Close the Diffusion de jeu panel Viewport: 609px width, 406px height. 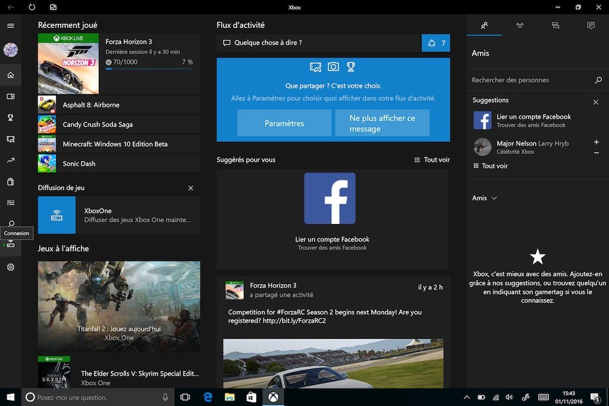pyautogui.click(x=191, y=188)
